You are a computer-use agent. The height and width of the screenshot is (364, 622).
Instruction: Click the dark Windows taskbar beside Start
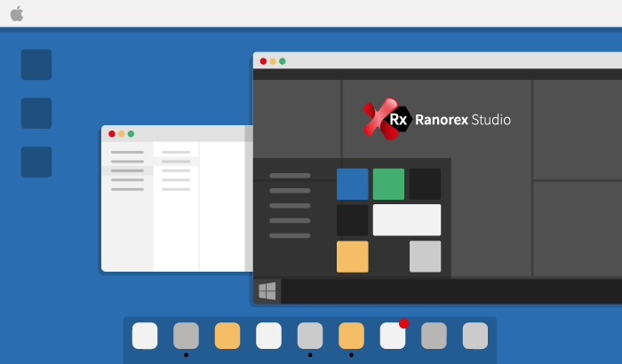[451, 291]
